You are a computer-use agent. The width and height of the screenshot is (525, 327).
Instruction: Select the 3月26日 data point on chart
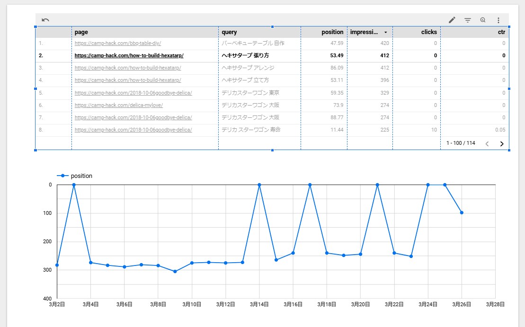462,212
